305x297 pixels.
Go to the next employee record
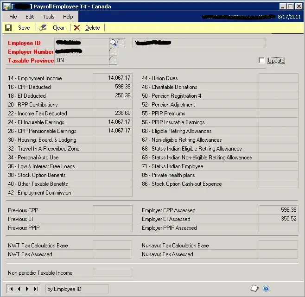[27, 289]
